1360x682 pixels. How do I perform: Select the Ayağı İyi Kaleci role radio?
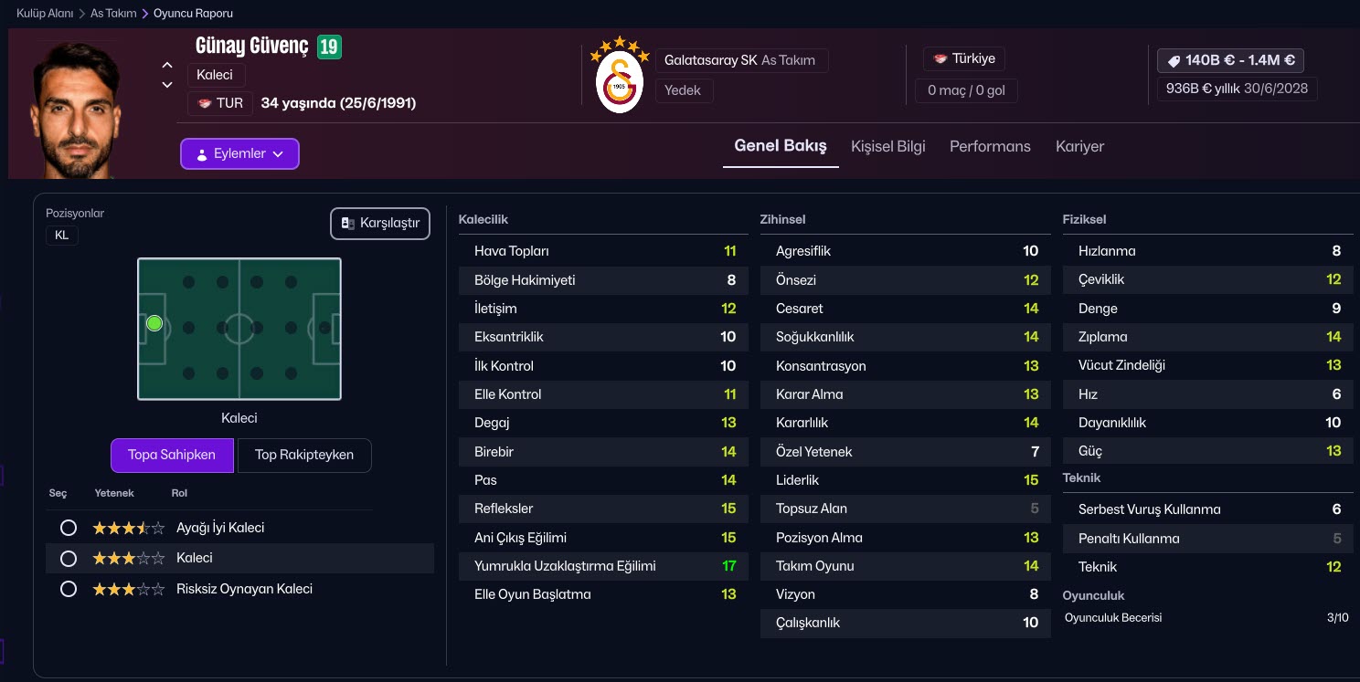pyautogui.click(x=68, y=528)
